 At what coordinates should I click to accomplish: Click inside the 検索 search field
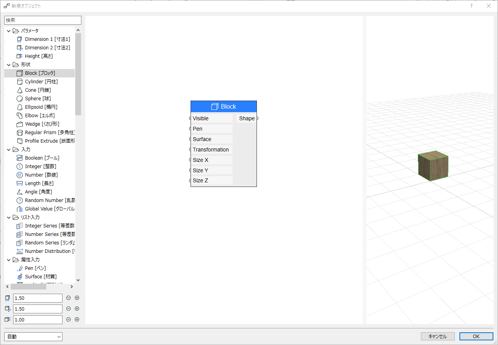click(x=42, y=20)
